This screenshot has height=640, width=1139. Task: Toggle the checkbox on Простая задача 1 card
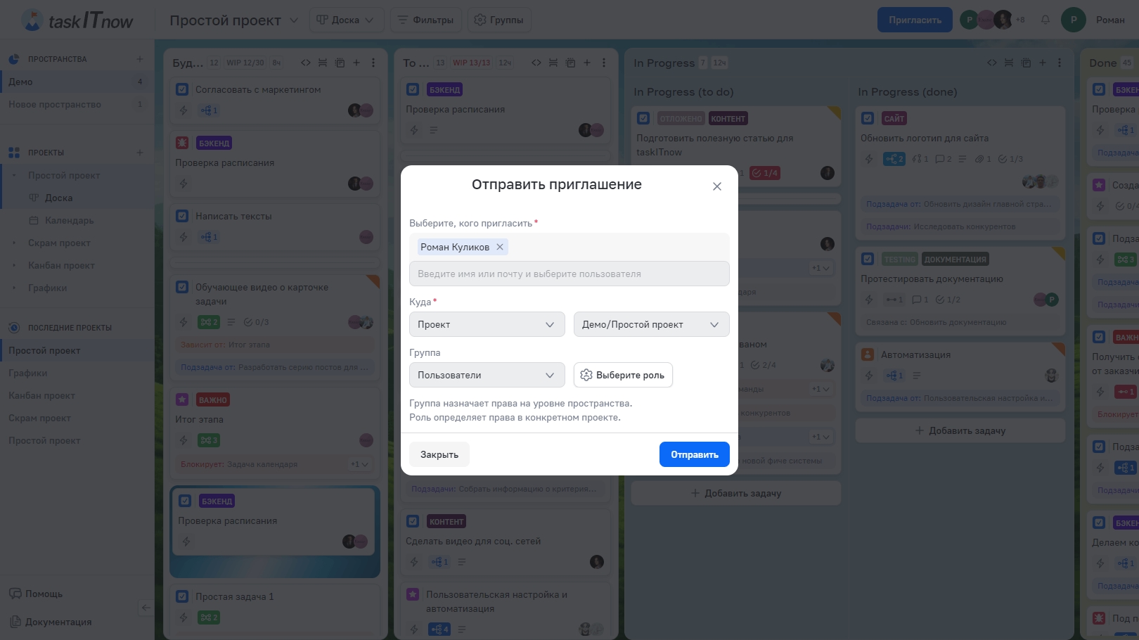[x=182, y=596]
